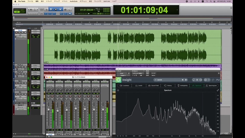Click Bass fader in the mixer
Image resolution: width=245 pixels, height=138 pixels.
click(76, 108)
